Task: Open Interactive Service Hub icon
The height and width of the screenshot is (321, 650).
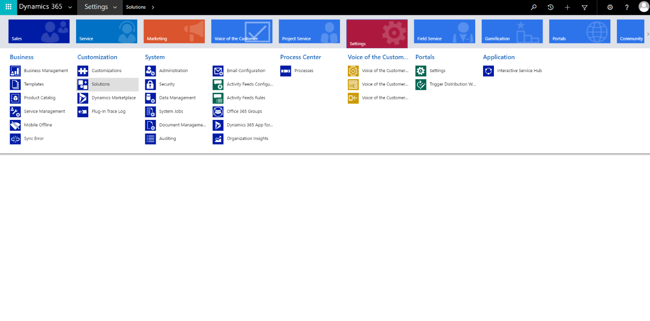Action: [x=488, y=71]
